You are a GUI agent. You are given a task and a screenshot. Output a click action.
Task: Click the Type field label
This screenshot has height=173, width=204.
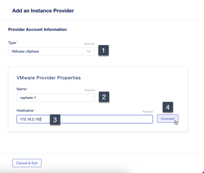pos(12,43)
